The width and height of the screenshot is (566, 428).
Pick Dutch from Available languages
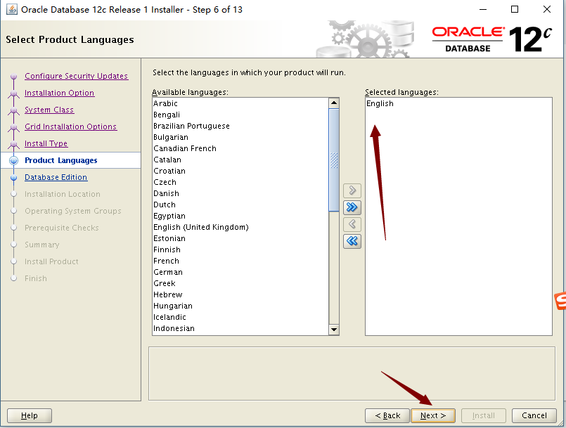pos(240,205)
